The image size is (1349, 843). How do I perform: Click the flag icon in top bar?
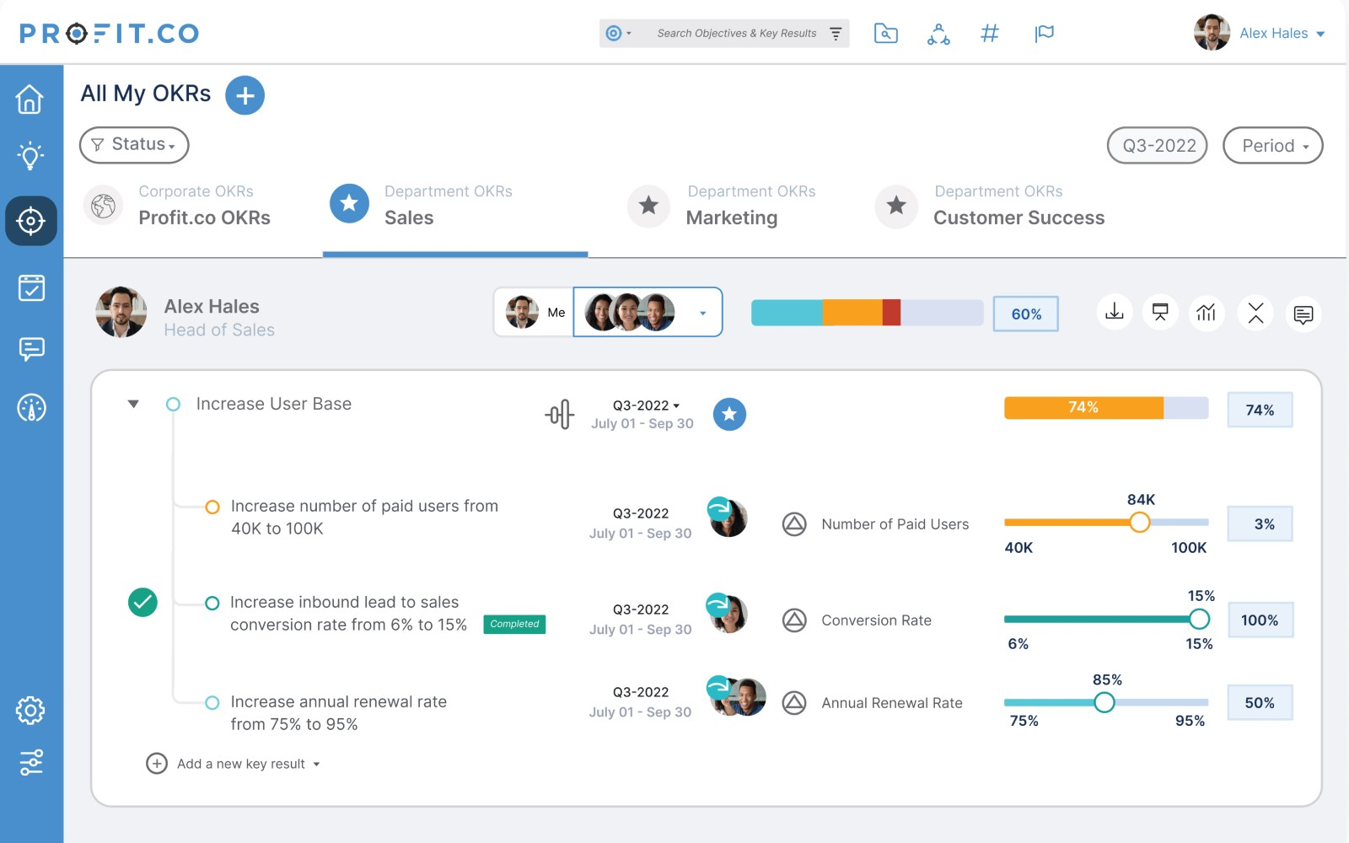pyautogui.click(x=1044, y=34)
